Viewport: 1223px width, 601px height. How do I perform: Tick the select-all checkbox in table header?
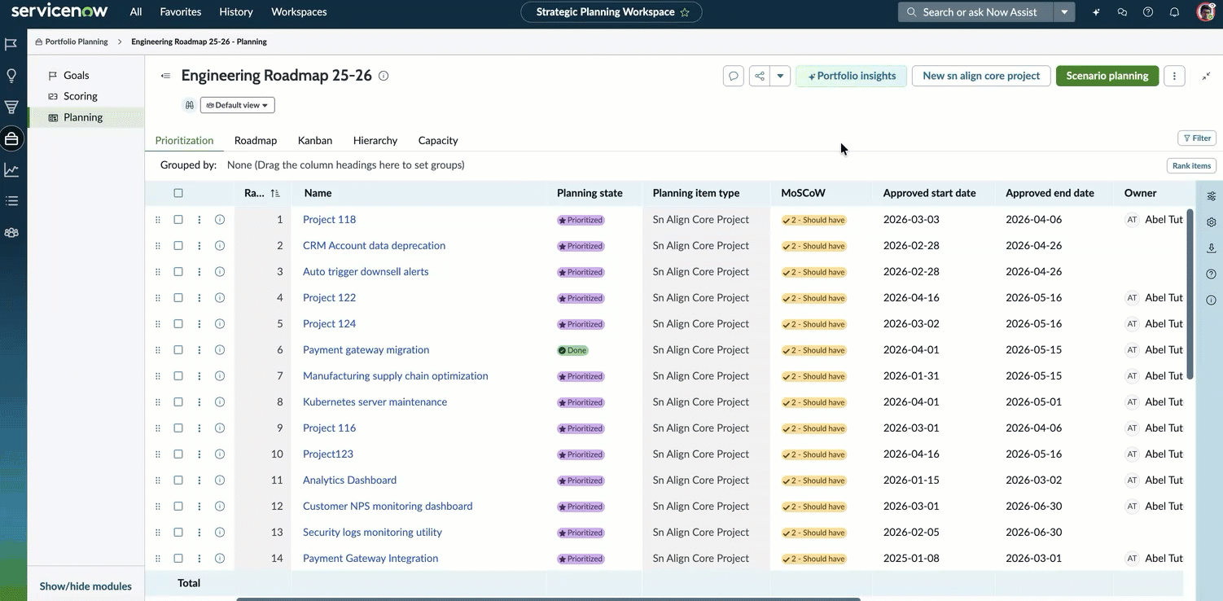point(178,193)
